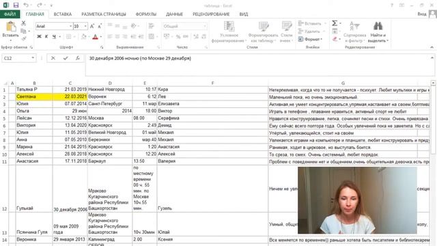Click the cell with date 13.04.2020
The height and width of the screenshot is (246, 437).
tap(70, 125)
